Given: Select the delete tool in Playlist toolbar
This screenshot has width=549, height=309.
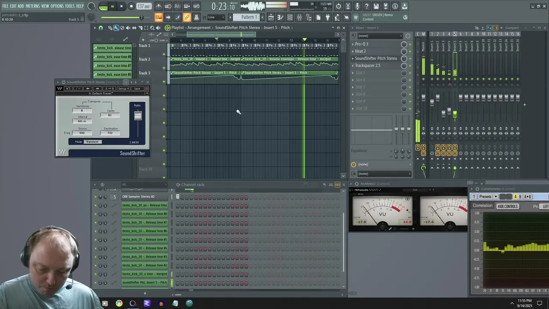Looking at the screenshot, I should tap(122, 28).
